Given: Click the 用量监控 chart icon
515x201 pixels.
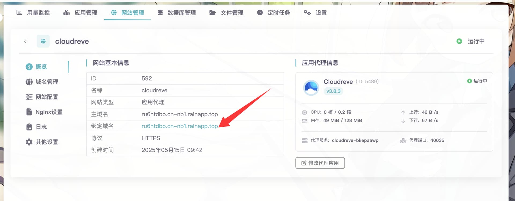Looking at the screenshot, I should click(19, 13).
